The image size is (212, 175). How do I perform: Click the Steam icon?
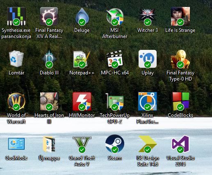[x=115, y=144]
